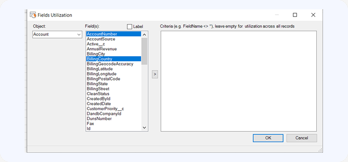
Task: Select BillingLongitude field
Action: coord(114,74)
